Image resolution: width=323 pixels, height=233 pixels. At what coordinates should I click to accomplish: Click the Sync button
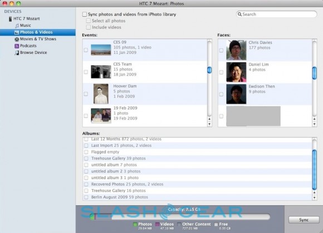[304, 220]
